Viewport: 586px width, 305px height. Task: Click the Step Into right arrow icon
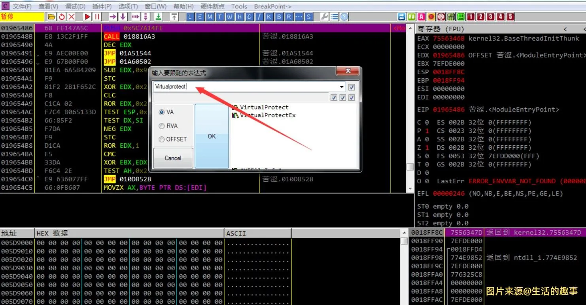tap(113, 17)
